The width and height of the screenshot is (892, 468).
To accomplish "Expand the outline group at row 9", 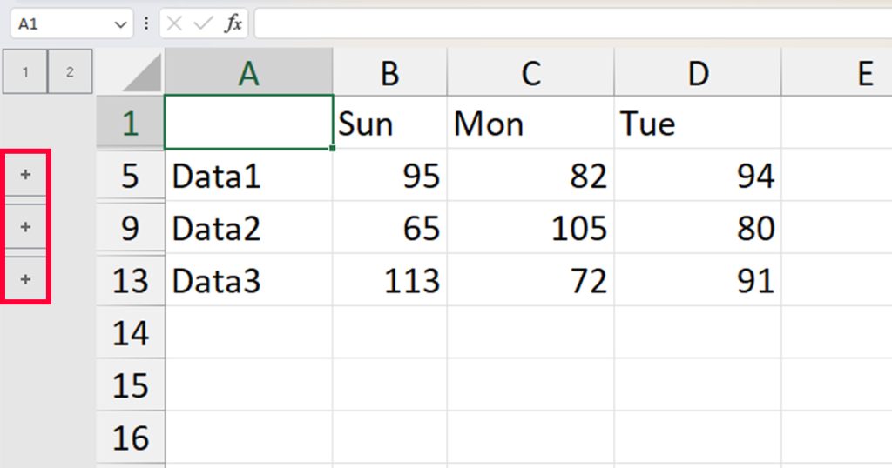I will pyautogui.click(x=25, y=227).
